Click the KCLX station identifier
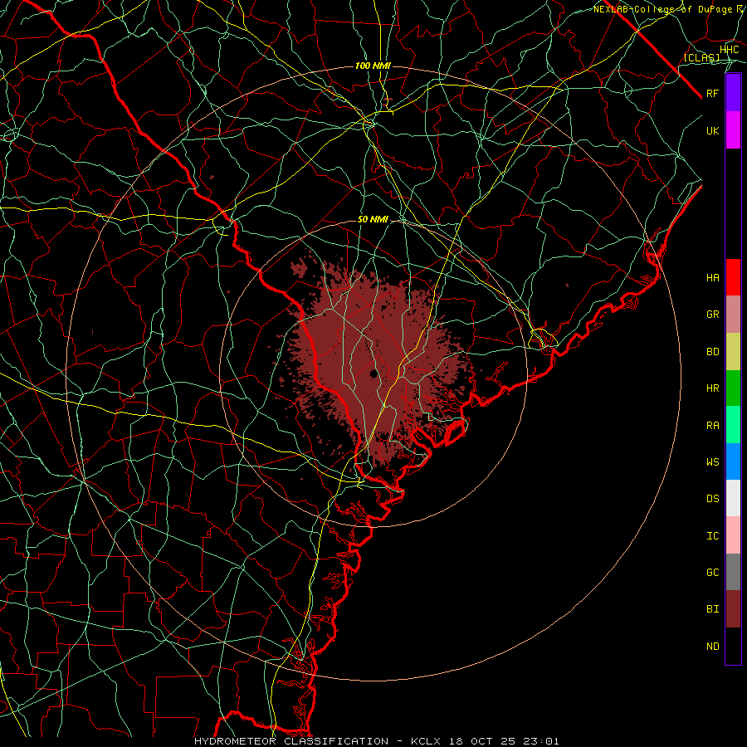The width and height of the screenshot is (747, 747). pos(426,741)
